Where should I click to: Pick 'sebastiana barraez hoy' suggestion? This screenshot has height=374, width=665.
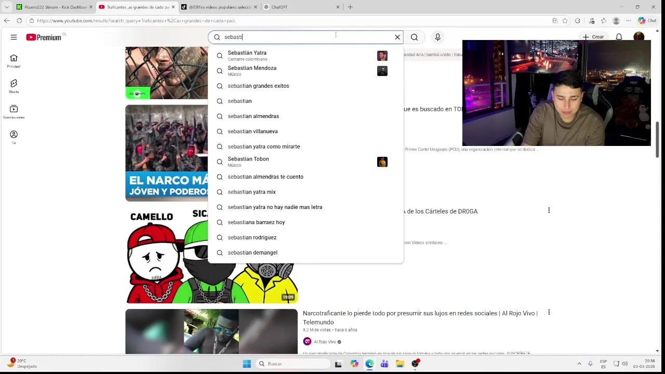tap(305, 222)
